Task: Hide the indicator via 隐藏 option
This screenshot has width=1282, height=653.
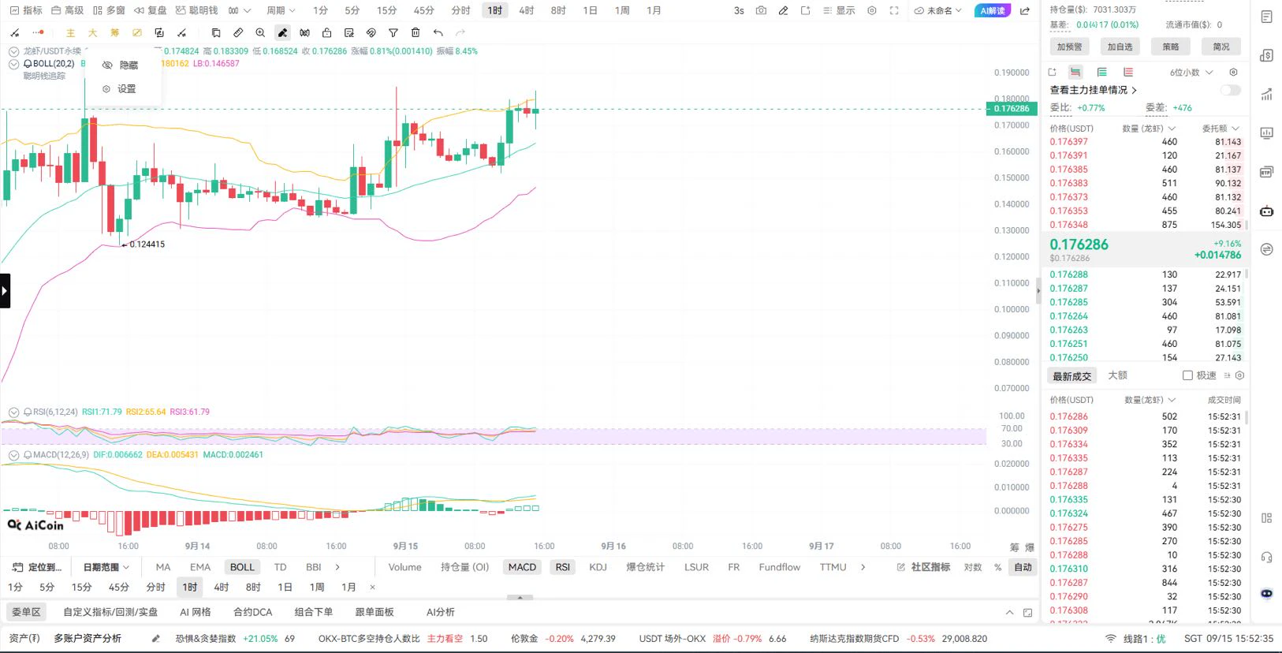Action: 121,65
